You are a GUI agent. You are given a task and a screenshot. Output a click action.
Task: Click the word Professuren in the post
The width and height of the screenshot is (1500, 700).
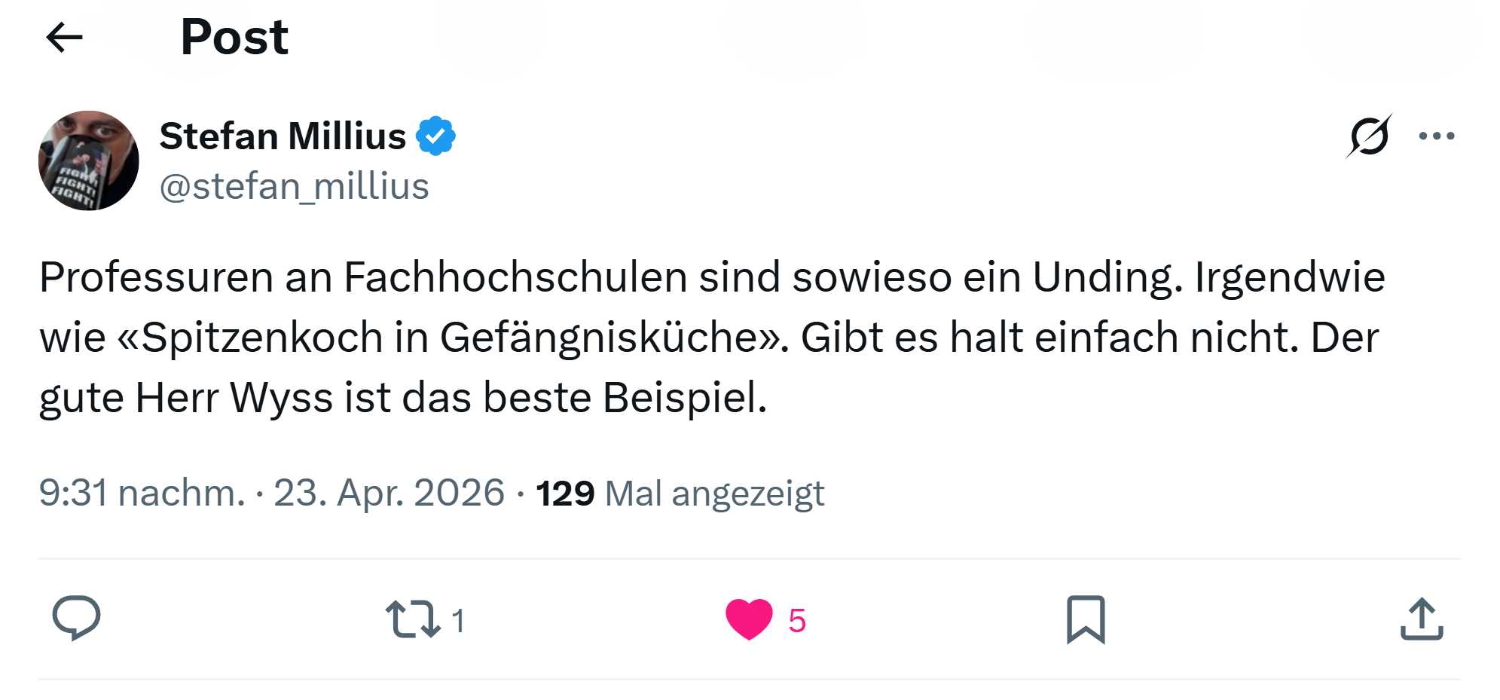[156, 277]
